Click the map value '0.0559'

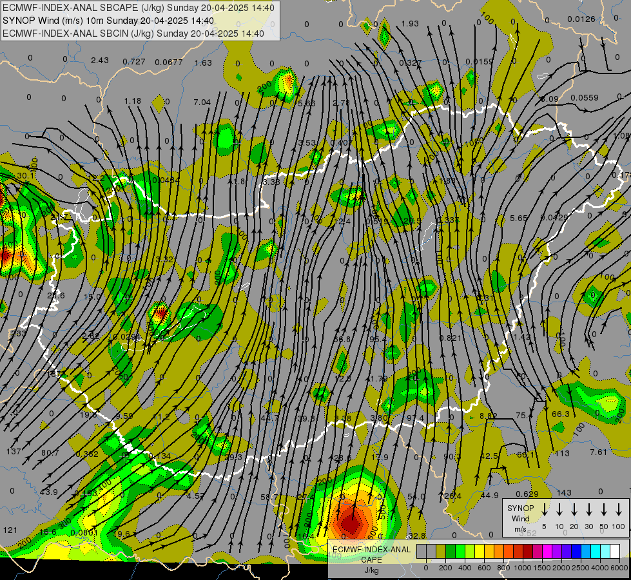(585, 98)
